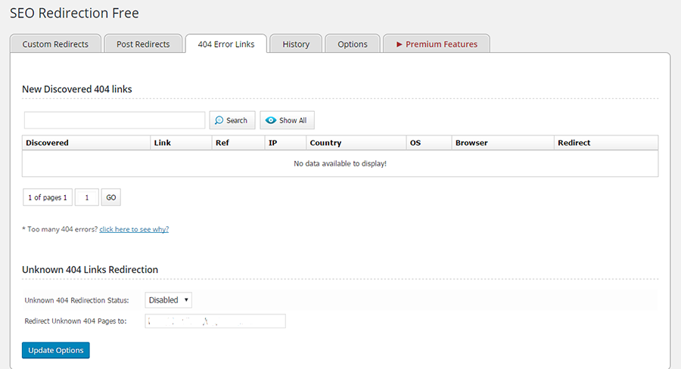Click the 'Unknown 404 Redirection Status:' label
This screenshot has width=681, height=369.
coord(77,300)
